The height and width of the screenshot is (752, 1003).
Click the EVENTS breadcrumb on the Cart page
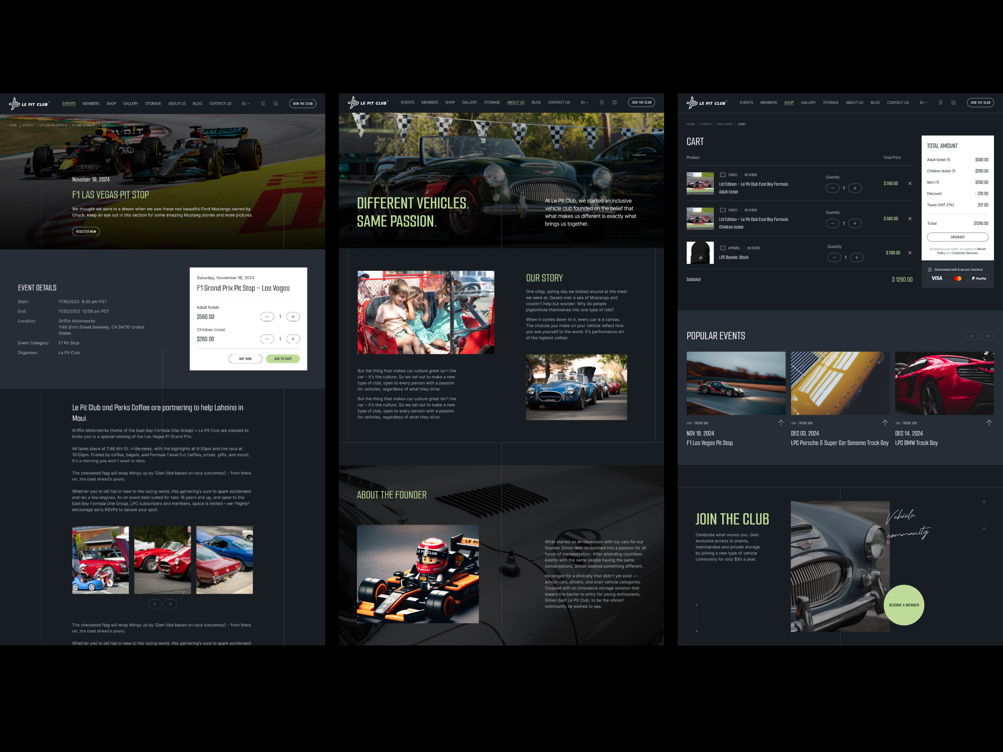tap(706, 124)
